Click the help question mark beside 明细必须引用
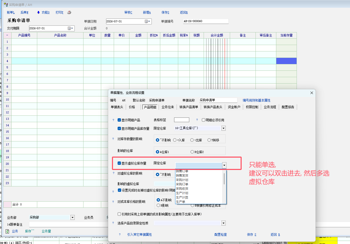Viewport: 350px width, 244px height. click(197, 120)
